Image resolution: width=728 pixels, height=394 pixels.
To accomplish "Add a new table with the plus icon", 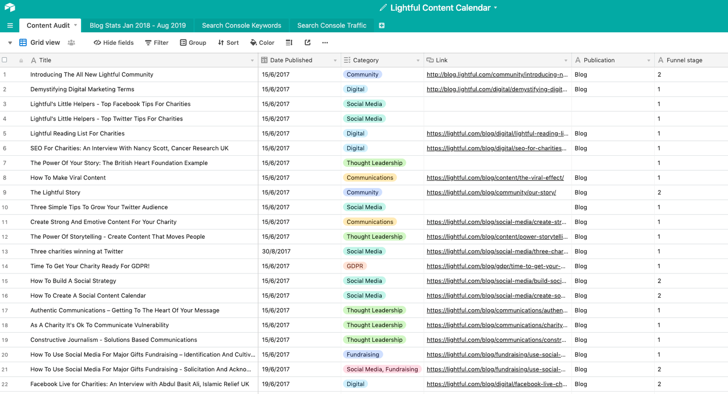I will point(382,26).
